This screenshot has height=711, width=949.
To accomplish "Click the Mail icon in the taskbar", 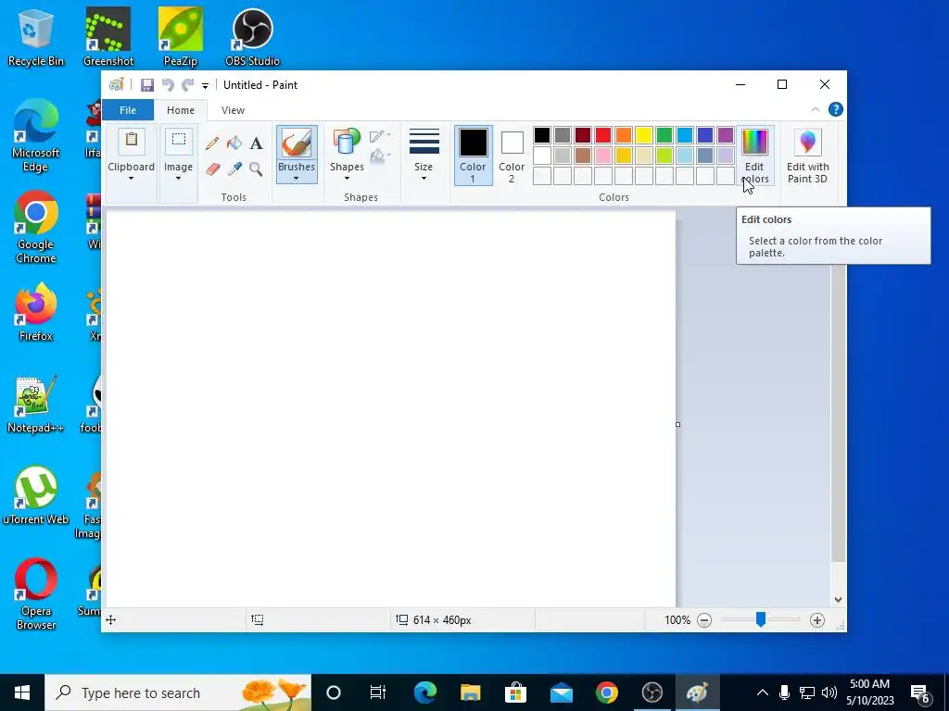I will point(561,692).
